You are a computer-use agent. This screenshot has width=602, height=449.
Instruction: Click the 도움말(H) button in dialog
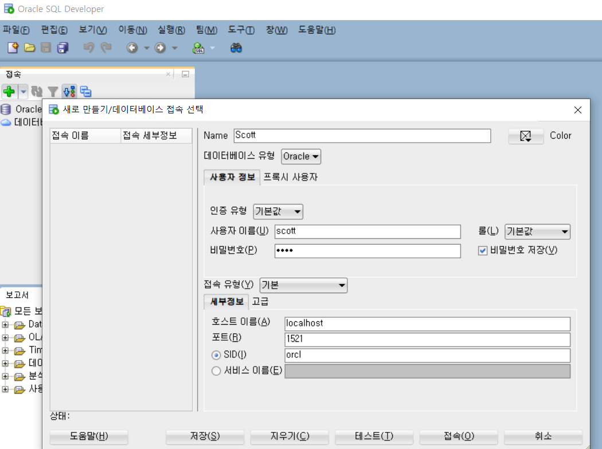[89, 436]
